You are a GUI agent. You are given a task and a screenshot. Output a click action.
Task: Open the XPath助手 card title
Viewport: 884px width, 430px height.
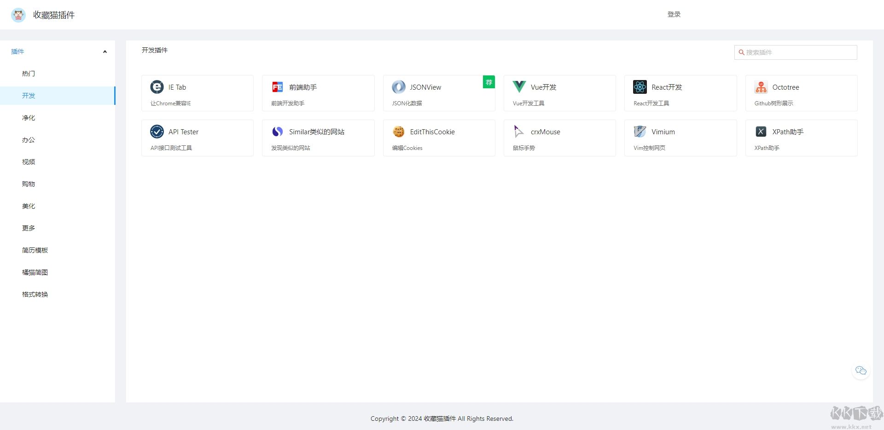[788, 132]
